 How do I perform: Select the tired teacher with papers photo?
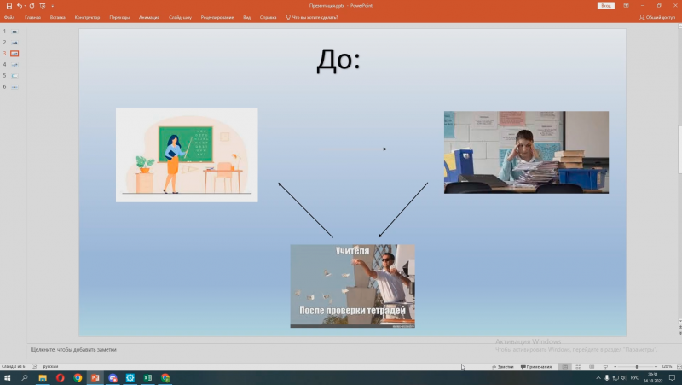click(526, 152)
